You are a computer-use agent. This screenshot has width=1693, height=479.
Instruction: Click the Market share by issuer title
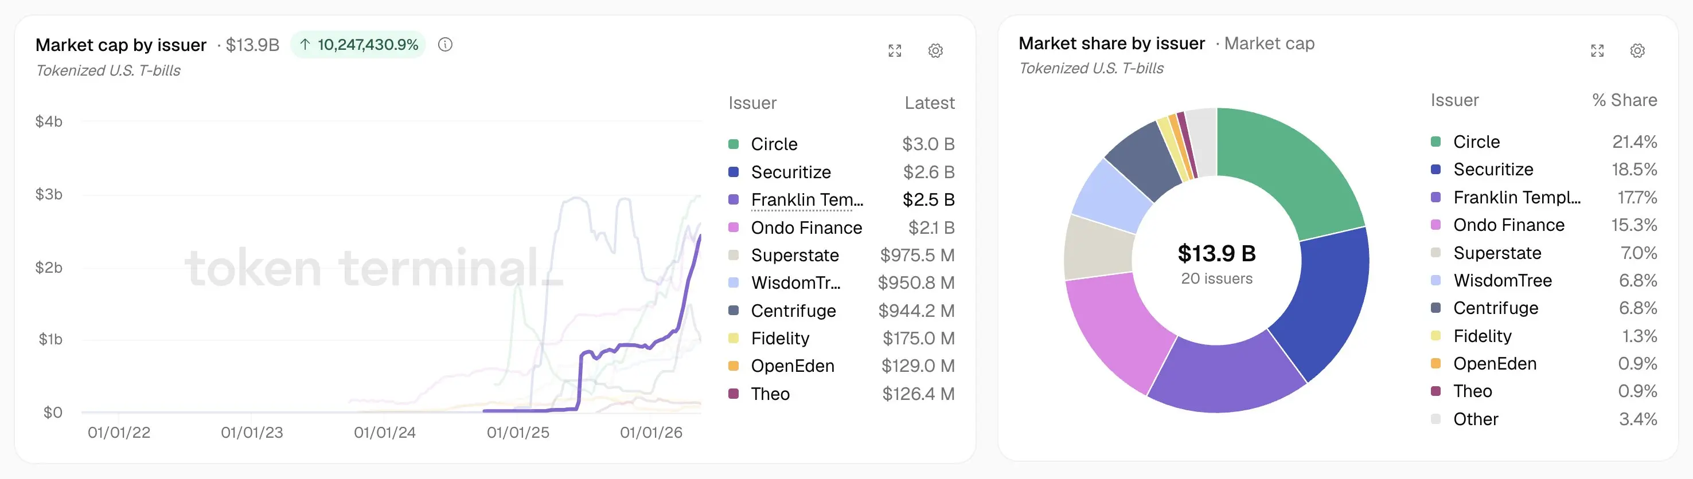pos(1111,44)
